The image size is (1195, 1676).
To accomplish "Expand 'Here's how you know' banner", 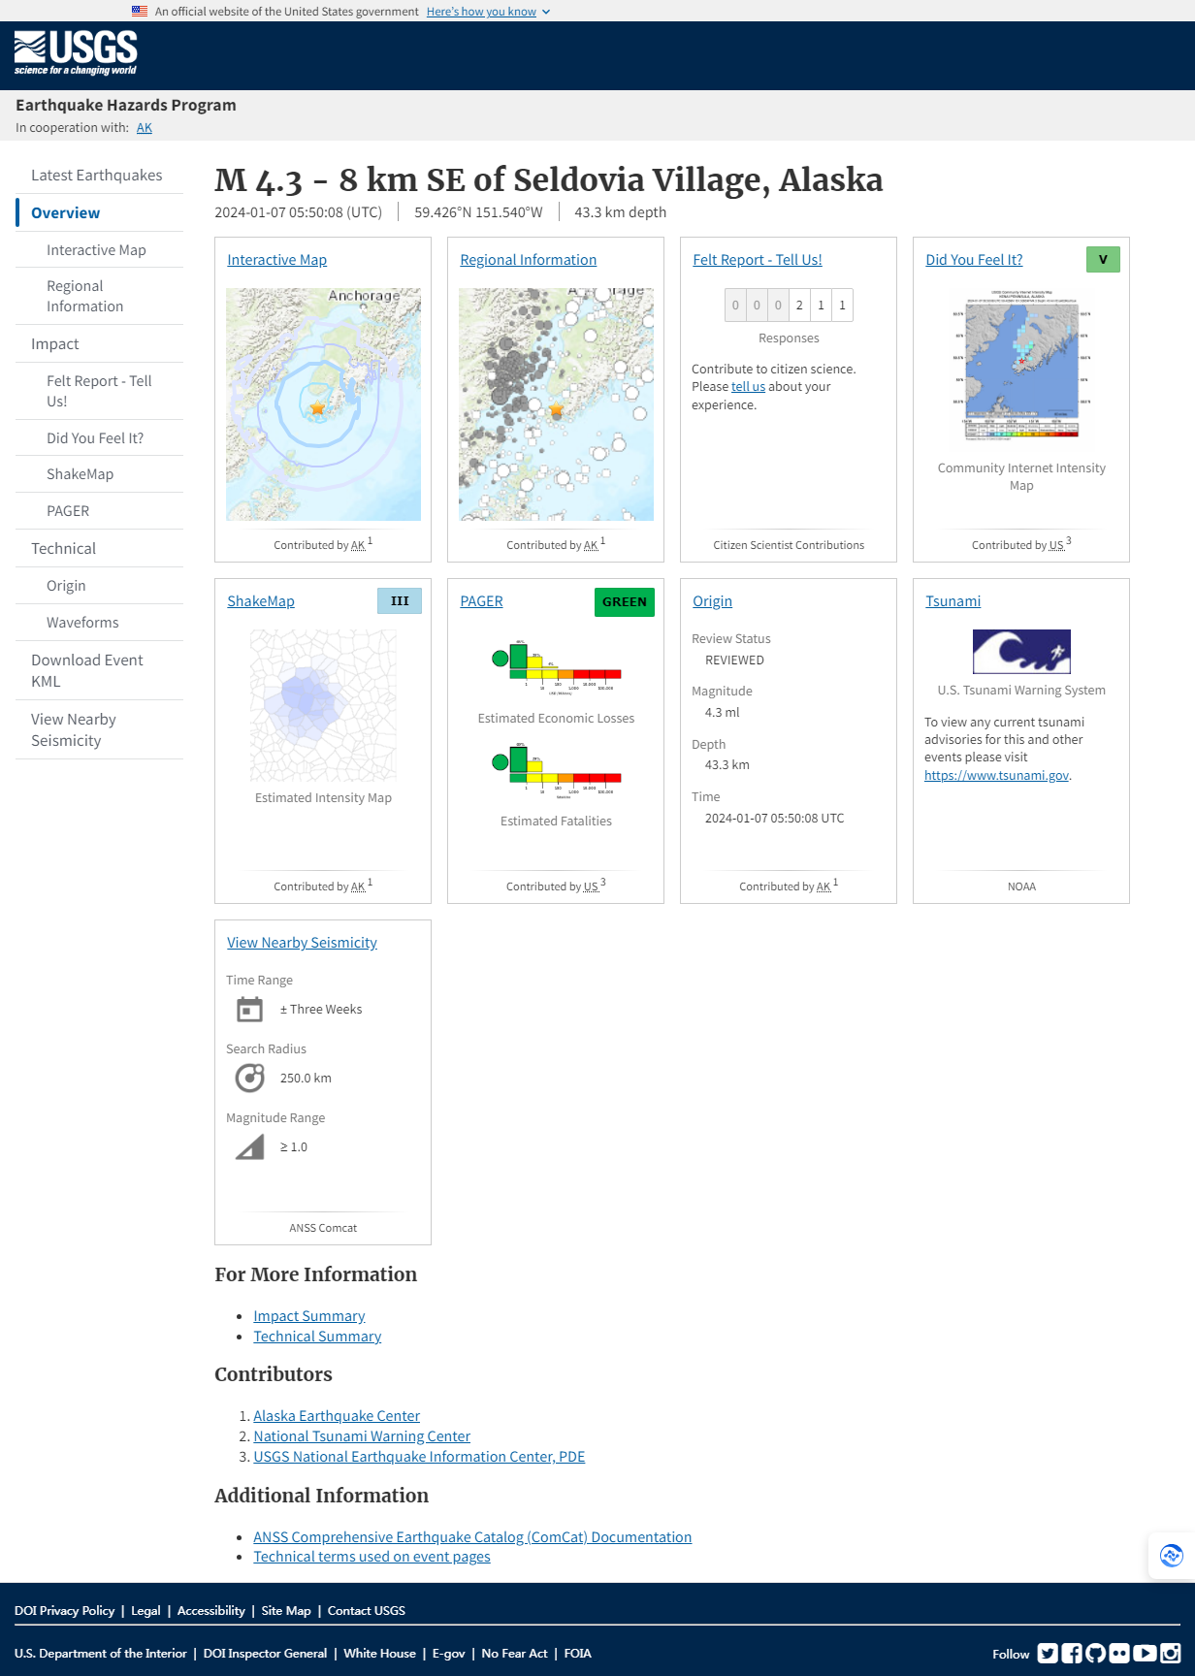I will click(488, 12).
